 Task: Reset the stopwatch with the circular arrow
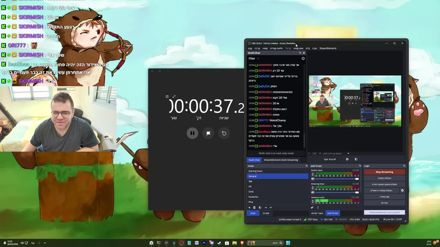(224, 133)
